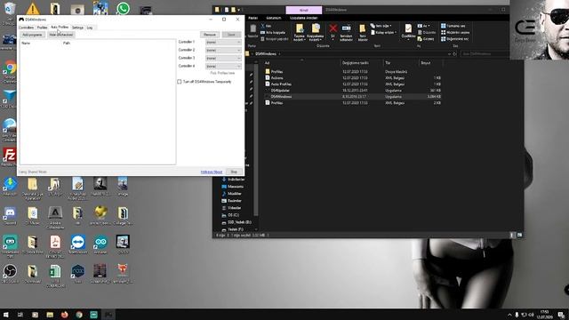Screen dimensions: 569x320
Task: Open the notification center in system tray
Action: [x=561, y=315]
